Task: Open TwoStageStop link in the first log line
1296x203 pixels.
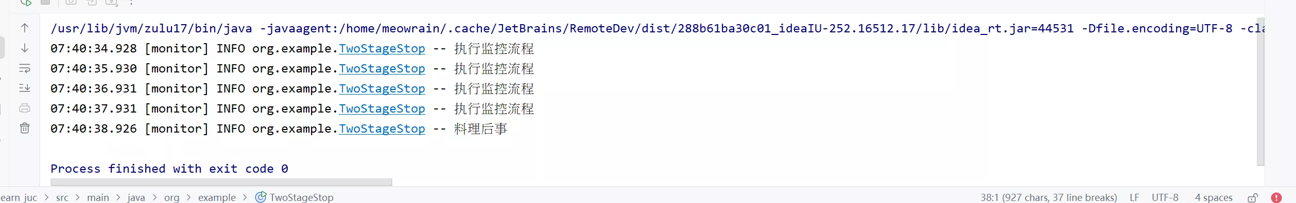Action: [x=382, y=49]
